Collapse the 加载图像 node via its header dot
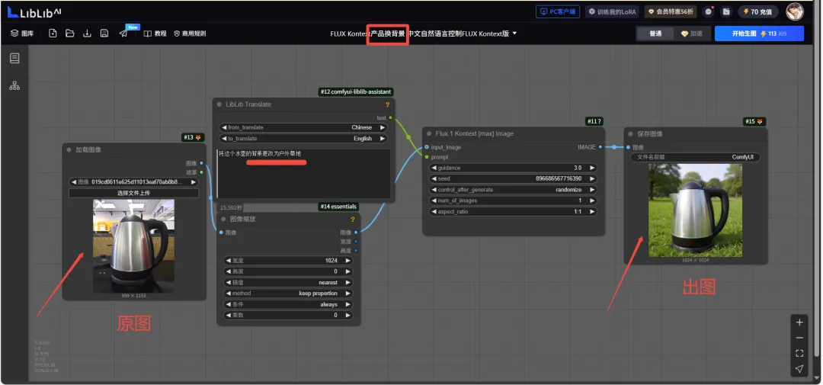823x385 pixels. point(69,149)
